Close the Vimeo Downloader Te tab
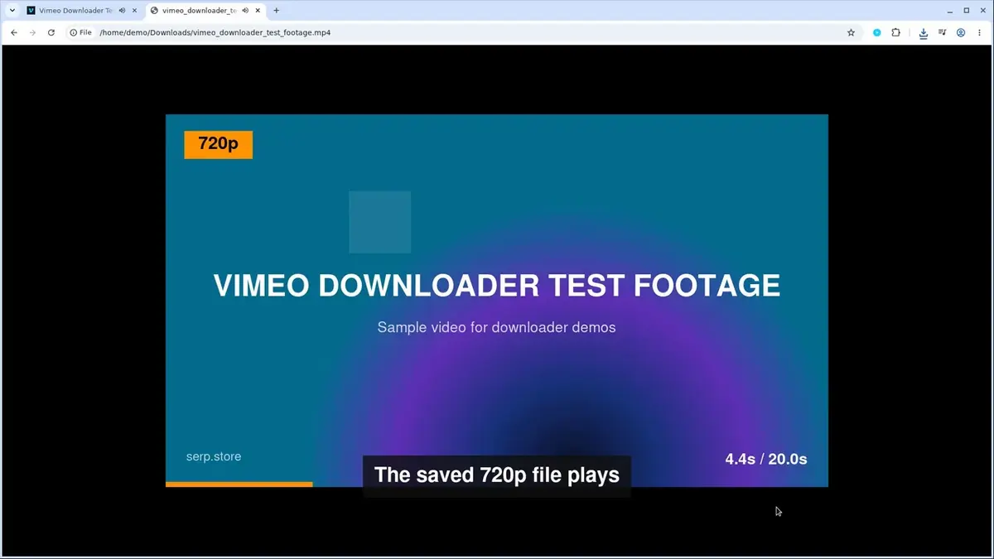Screen dimensions: 994x559 click(x=134, y=11)
